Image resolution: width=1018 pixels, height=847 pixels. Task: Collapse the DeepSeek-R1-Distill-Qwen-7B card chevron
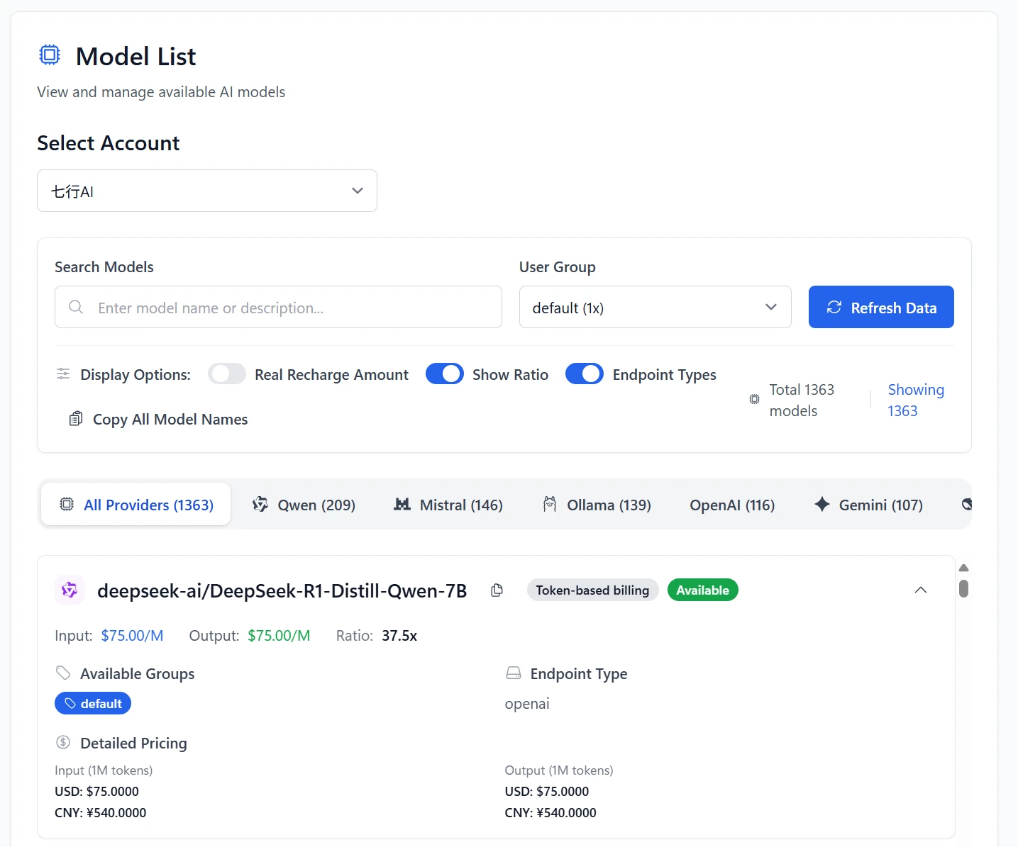pyautogui.click(x=921, y=590)
